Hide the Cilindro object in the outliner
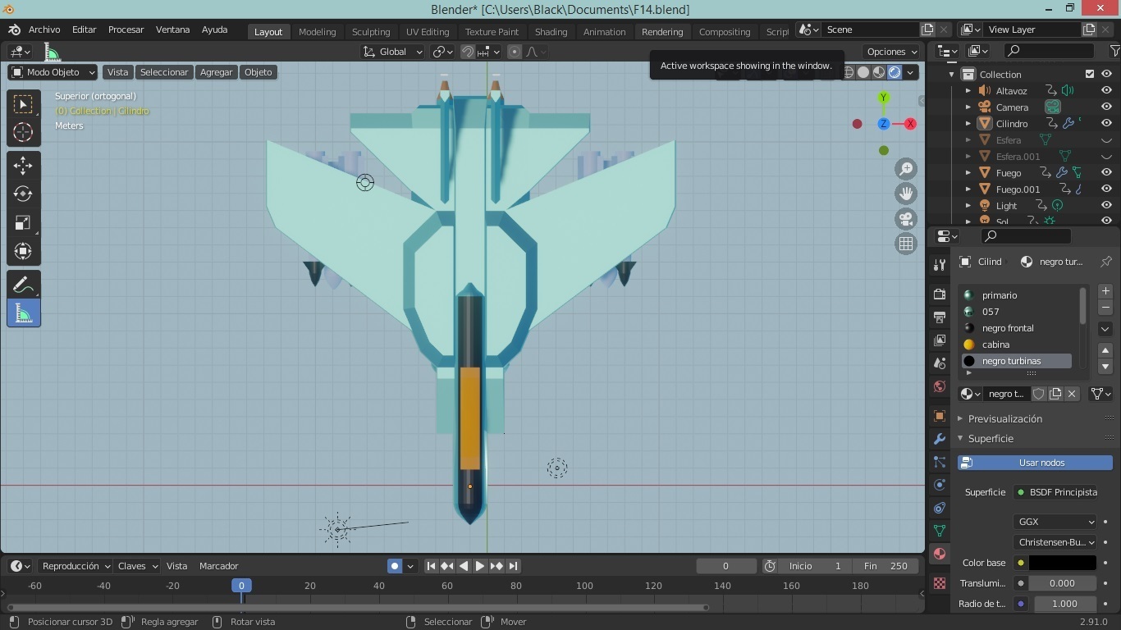Screen dimensions: 1121x630 1106,124
